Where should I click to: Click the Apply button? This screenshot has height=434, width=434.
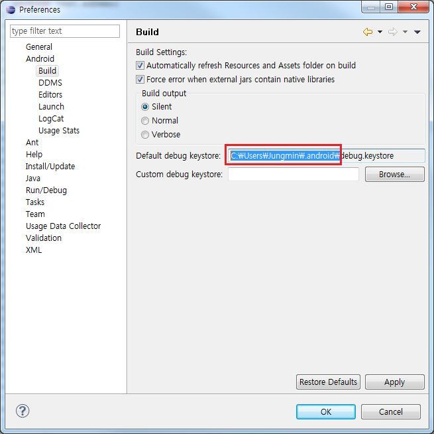394,382
